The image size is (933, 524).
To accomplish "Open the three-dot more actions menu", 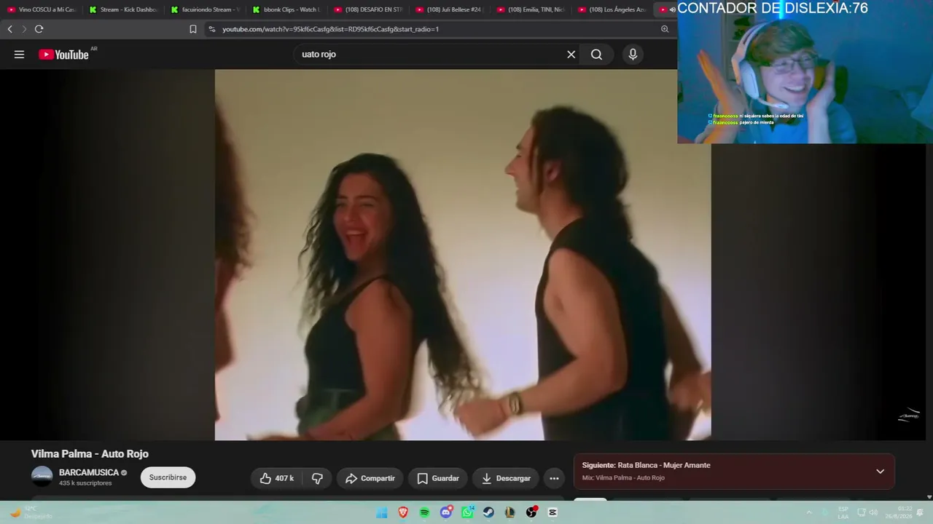I will (x=554, y=478).
